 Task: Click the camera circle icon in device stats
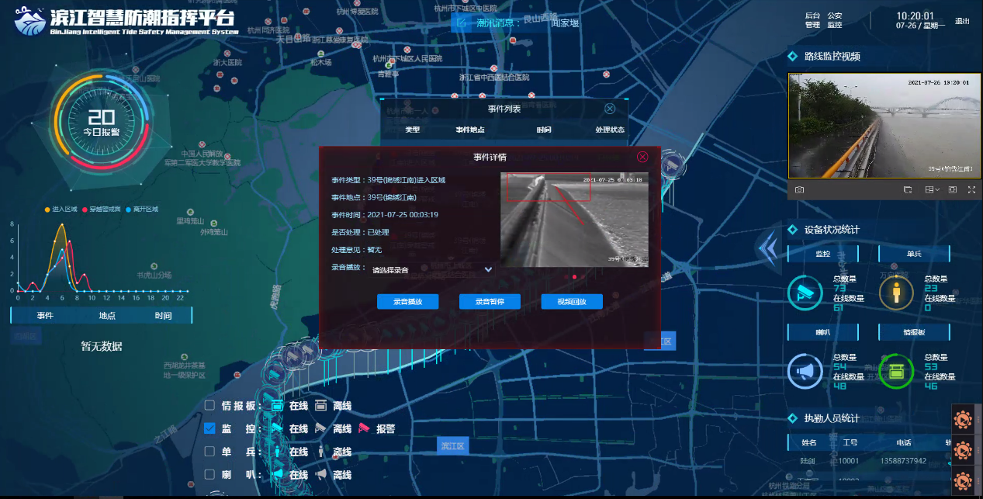tap(805, 293)
